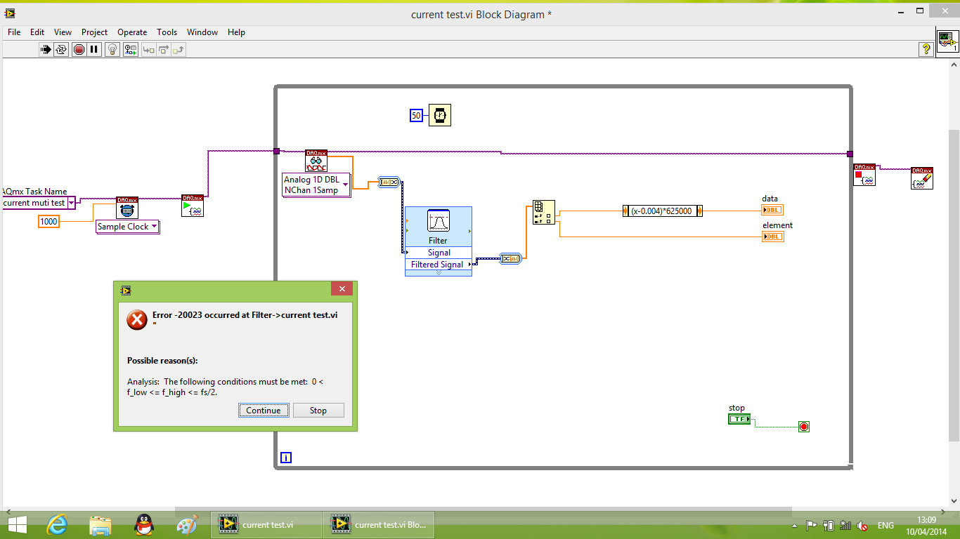Select the DAQmx Timing VI icon
This screenshot has width=960, height=539.
coord(127,208)
